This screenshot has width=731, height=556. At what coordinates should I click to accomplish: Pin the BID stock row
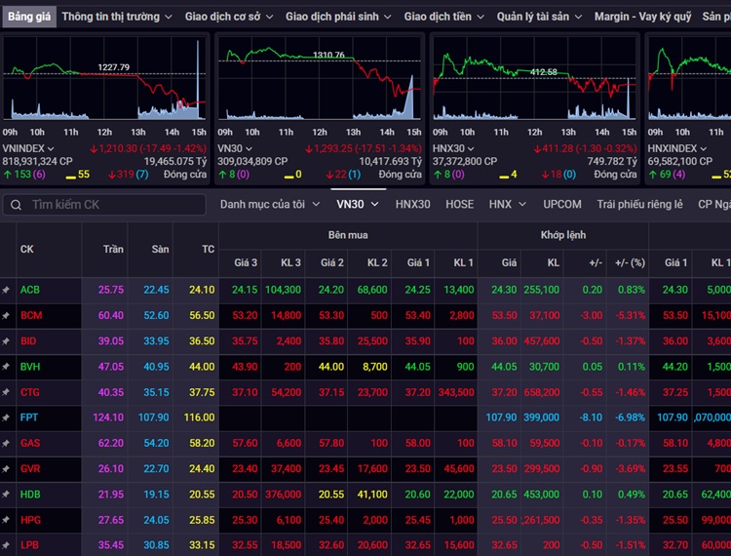tap(6, 341)
